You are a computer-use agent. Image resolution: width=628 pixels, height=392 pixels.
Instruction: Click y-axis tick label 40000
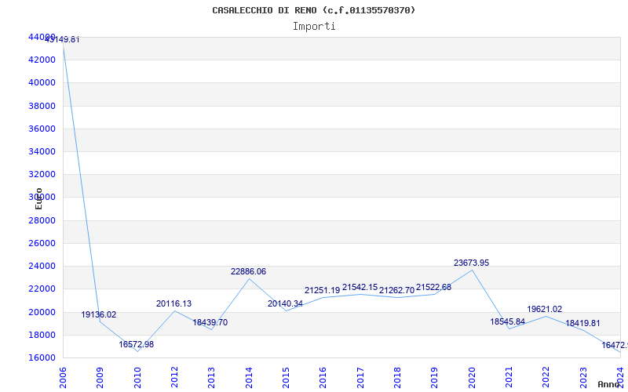42,83
